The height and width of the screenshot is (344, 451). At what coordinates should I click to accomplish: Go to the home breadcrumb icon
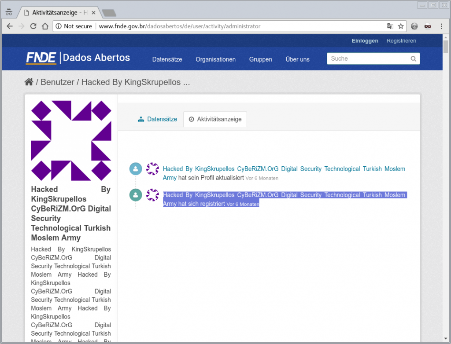click(x=29, y=82)
